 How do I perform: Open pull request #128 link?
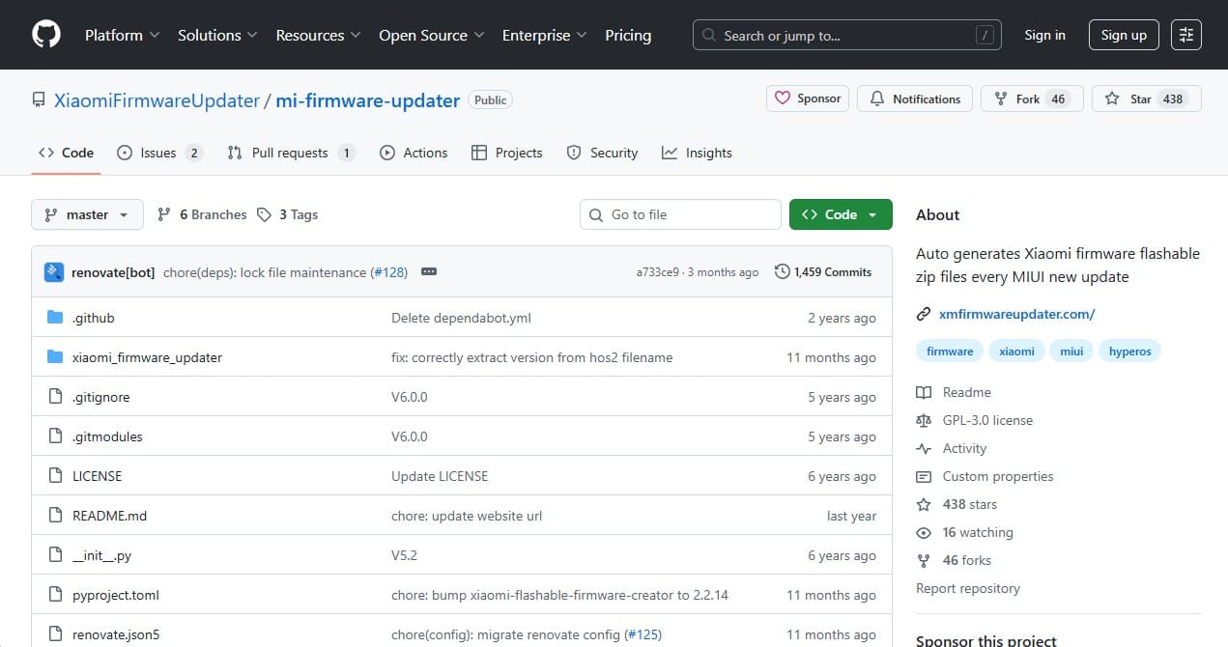pyautogui.click(x=388, y=272)
